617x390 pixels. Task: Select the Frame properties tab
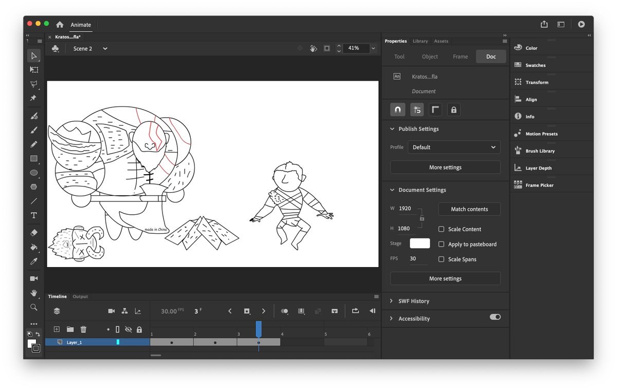click(460, 57)
